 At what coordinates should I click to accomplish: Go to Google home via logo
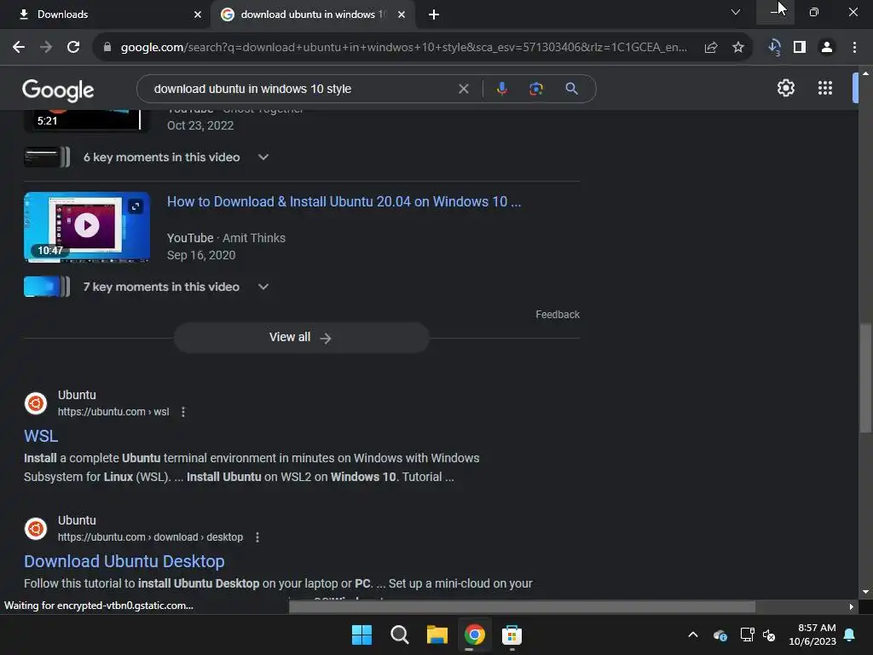58,90
